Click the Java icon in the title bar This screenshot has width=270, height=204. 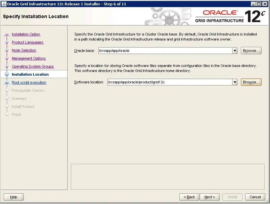click(4, 4)
